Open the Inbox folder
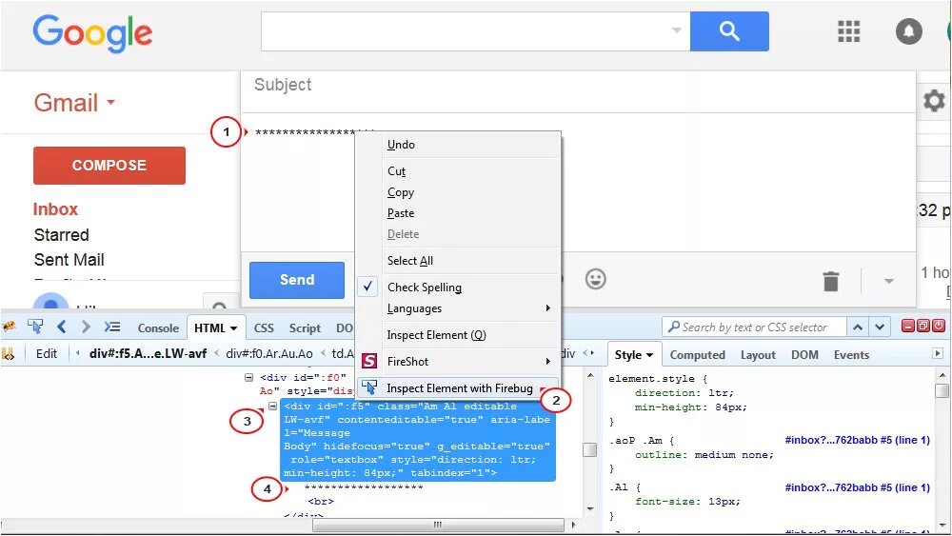The image size is (952, 536). tap(55, 209)
